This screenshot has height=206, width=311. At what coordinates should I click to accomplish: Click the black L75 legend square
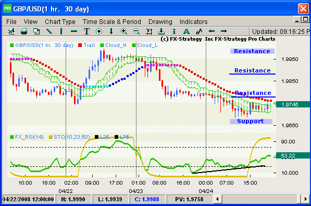pyautogui.click(x=116, y=137)
